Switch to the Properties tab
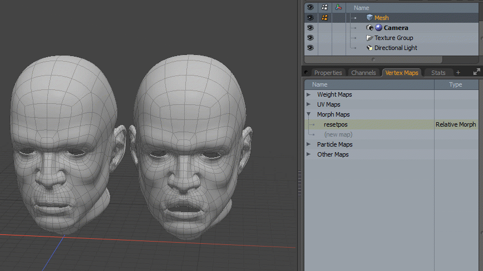 (x=328, y=73)
